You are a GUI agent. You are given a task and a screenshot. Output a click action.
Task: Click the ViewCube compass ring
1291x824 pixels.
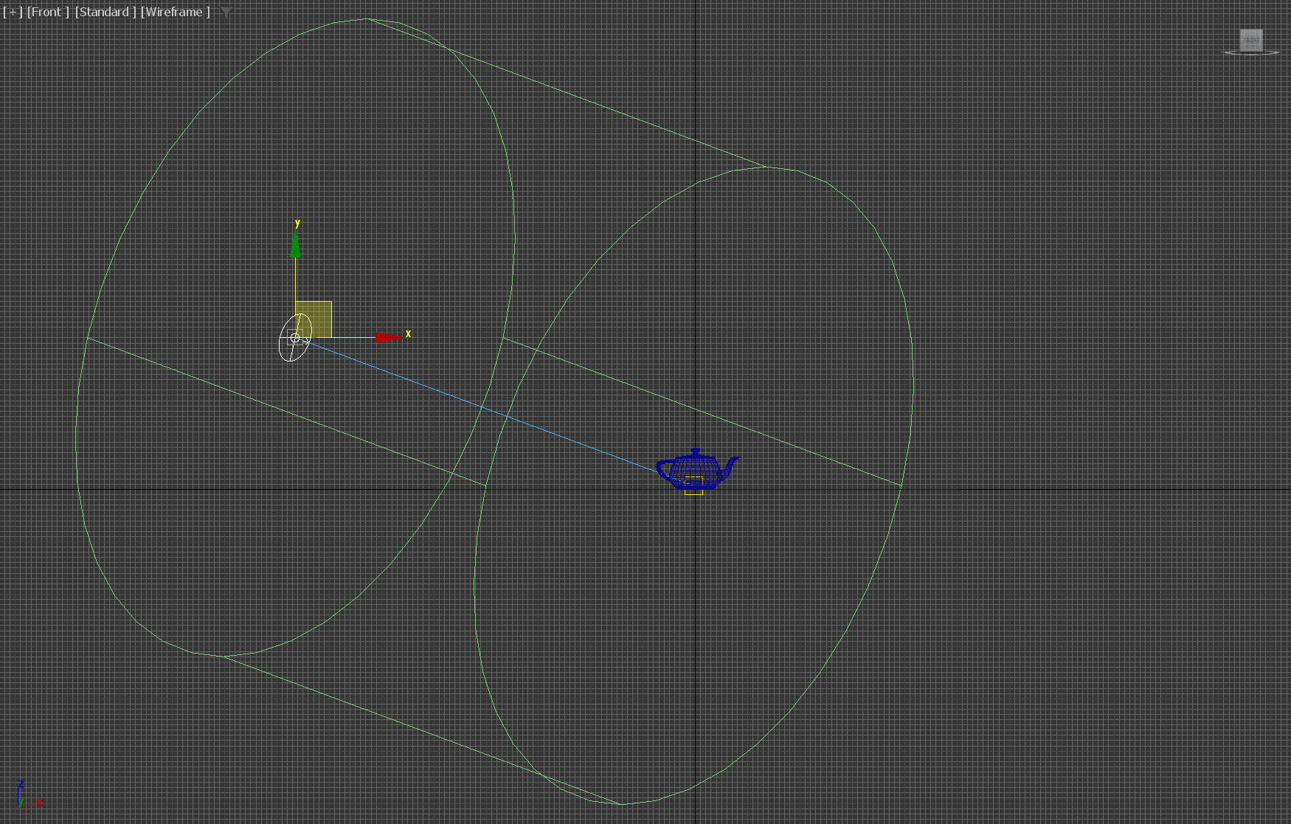pyautogui.click(x=1251, y=53)
